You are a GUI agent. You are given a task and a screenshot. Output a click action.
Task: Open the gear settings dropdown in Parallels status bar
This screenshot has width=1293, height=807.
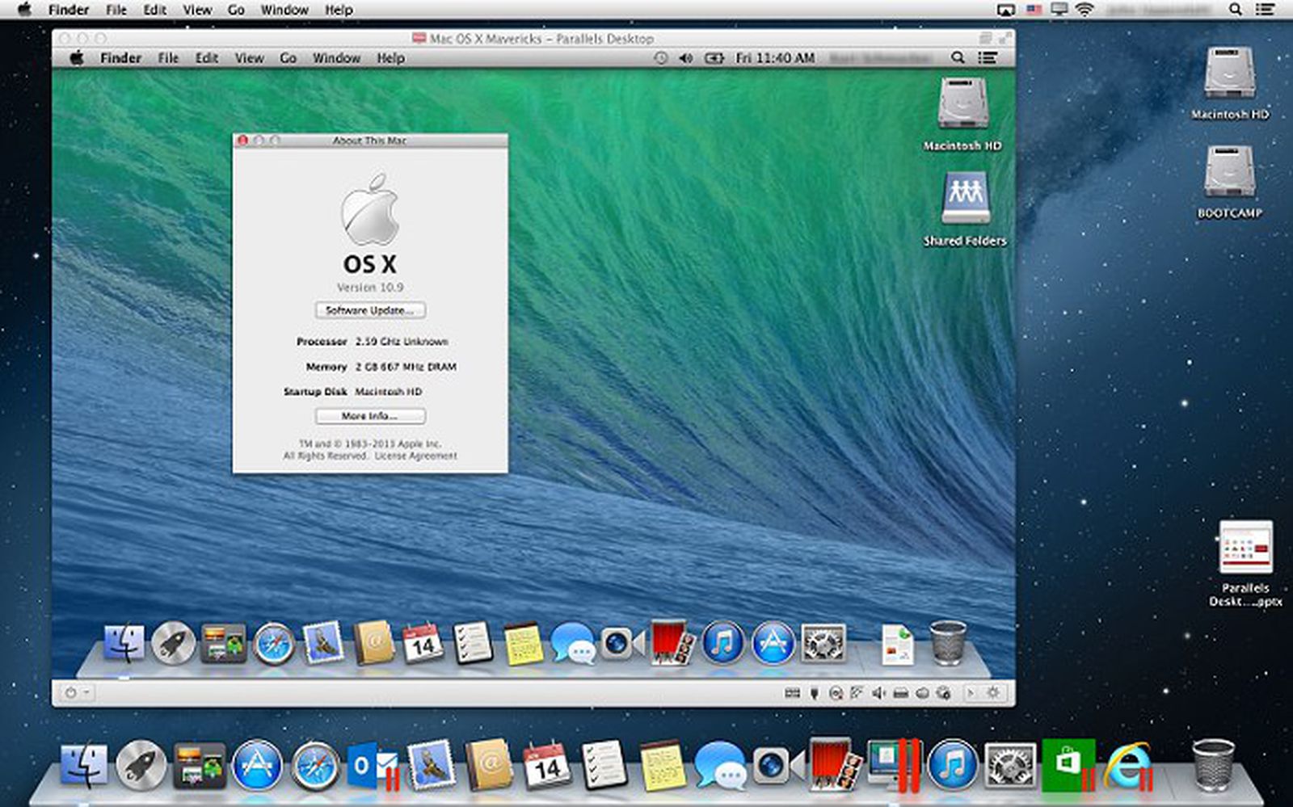pos(992,692)
